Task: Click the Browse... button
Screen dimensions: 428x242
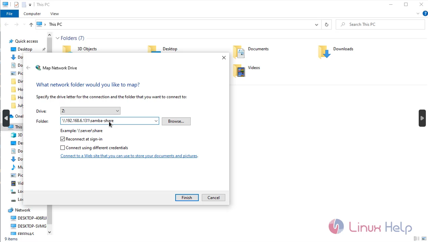Action: 176,121
